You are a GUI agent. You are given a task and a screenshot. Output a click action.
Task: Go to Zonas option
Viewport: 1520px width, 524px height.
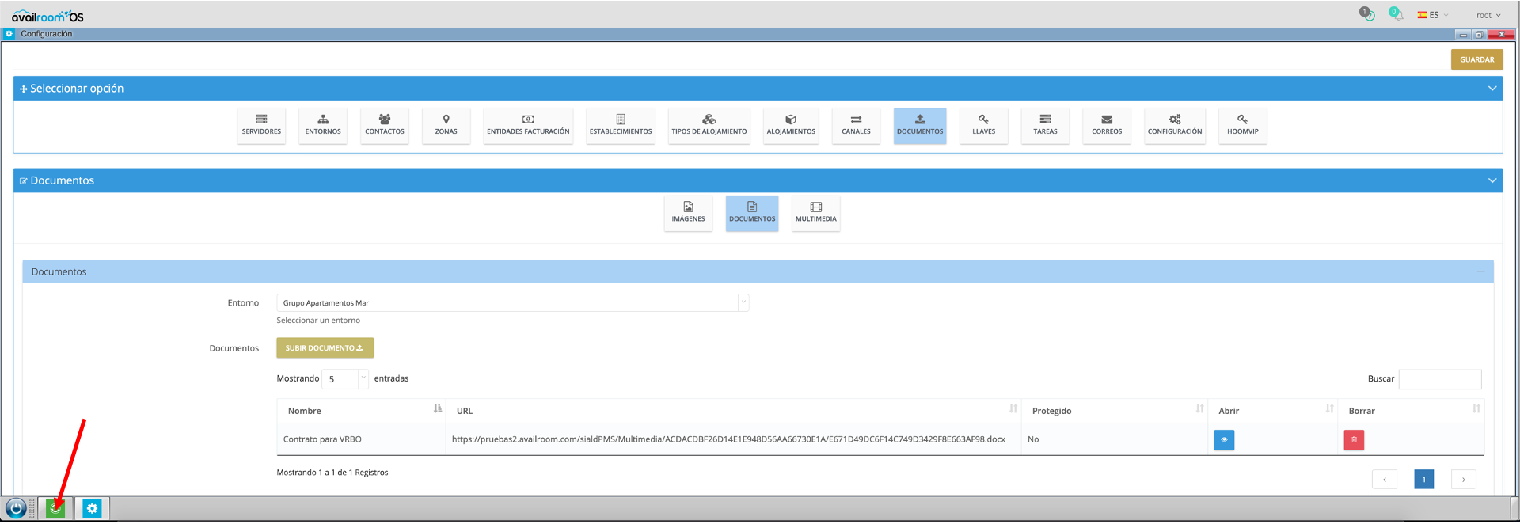click(x=446, y=126)
